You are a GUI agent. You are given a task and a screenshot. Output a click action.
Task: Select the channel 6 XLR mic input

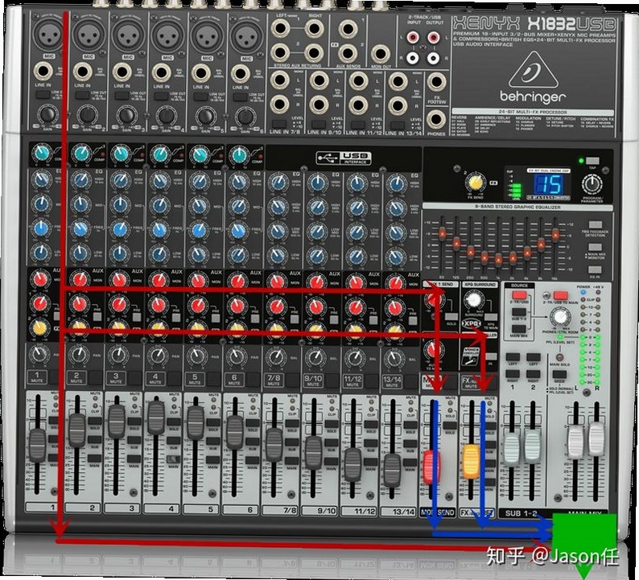tap(246, 37)
